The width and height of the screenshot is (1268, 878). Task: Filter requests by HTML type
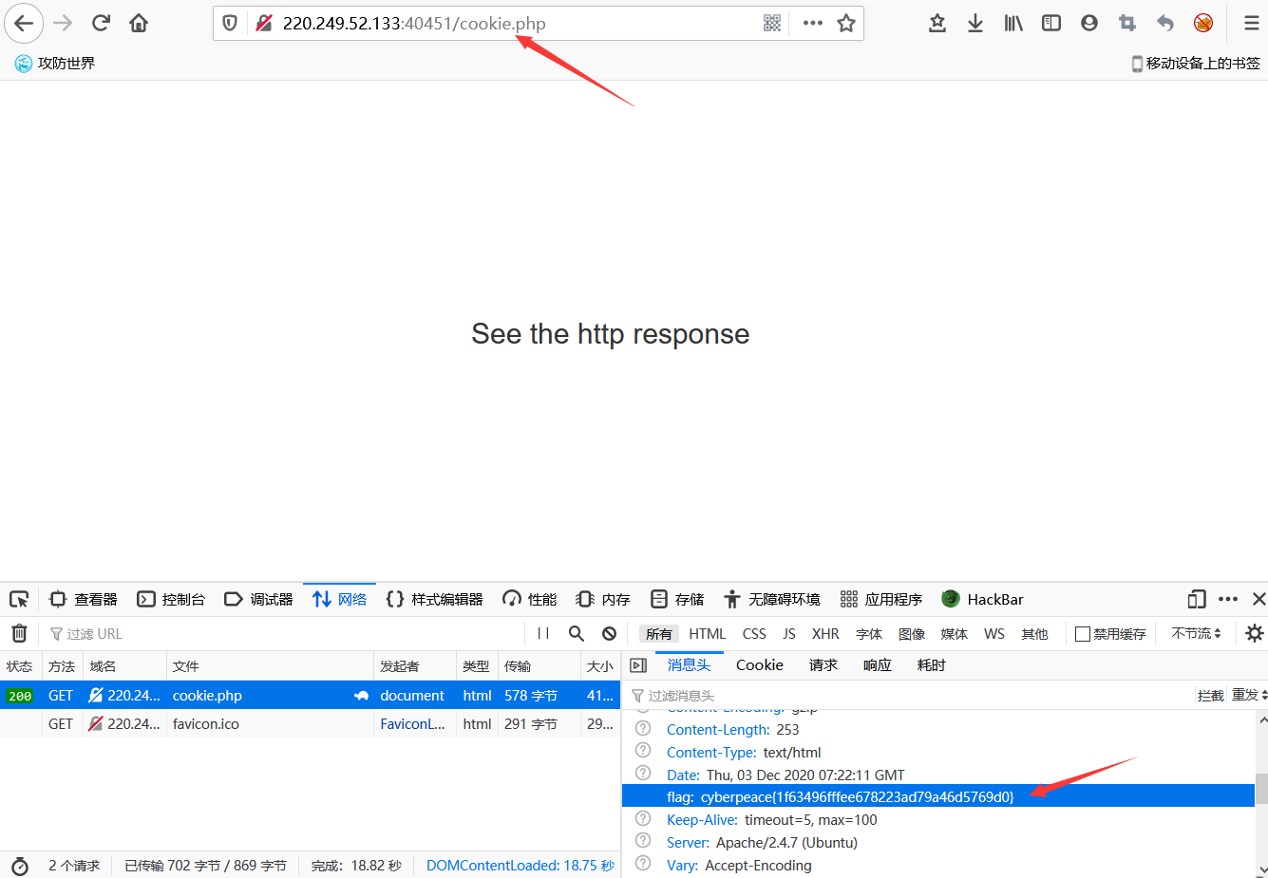708,634
